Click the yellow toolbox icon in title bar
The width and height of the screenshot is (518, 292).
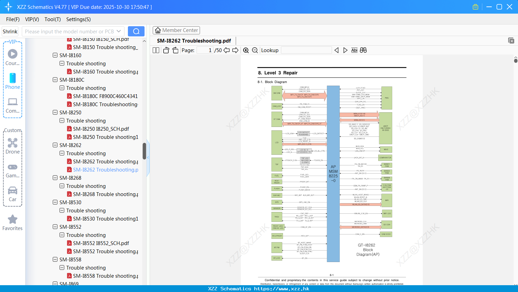pyautogui.click(x=475, y=7)
